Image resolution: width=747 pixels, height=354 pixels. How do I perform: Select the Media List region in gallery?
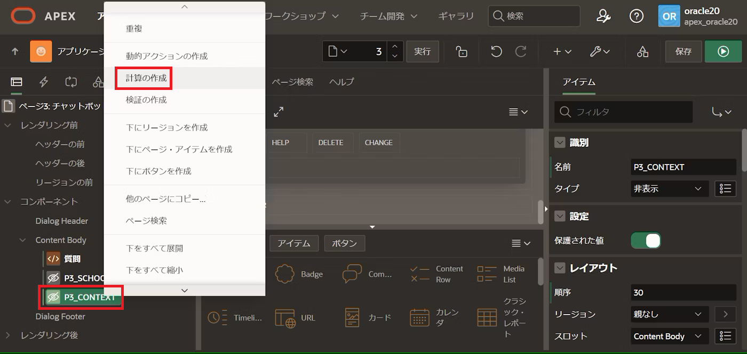(x=502, y=274)
